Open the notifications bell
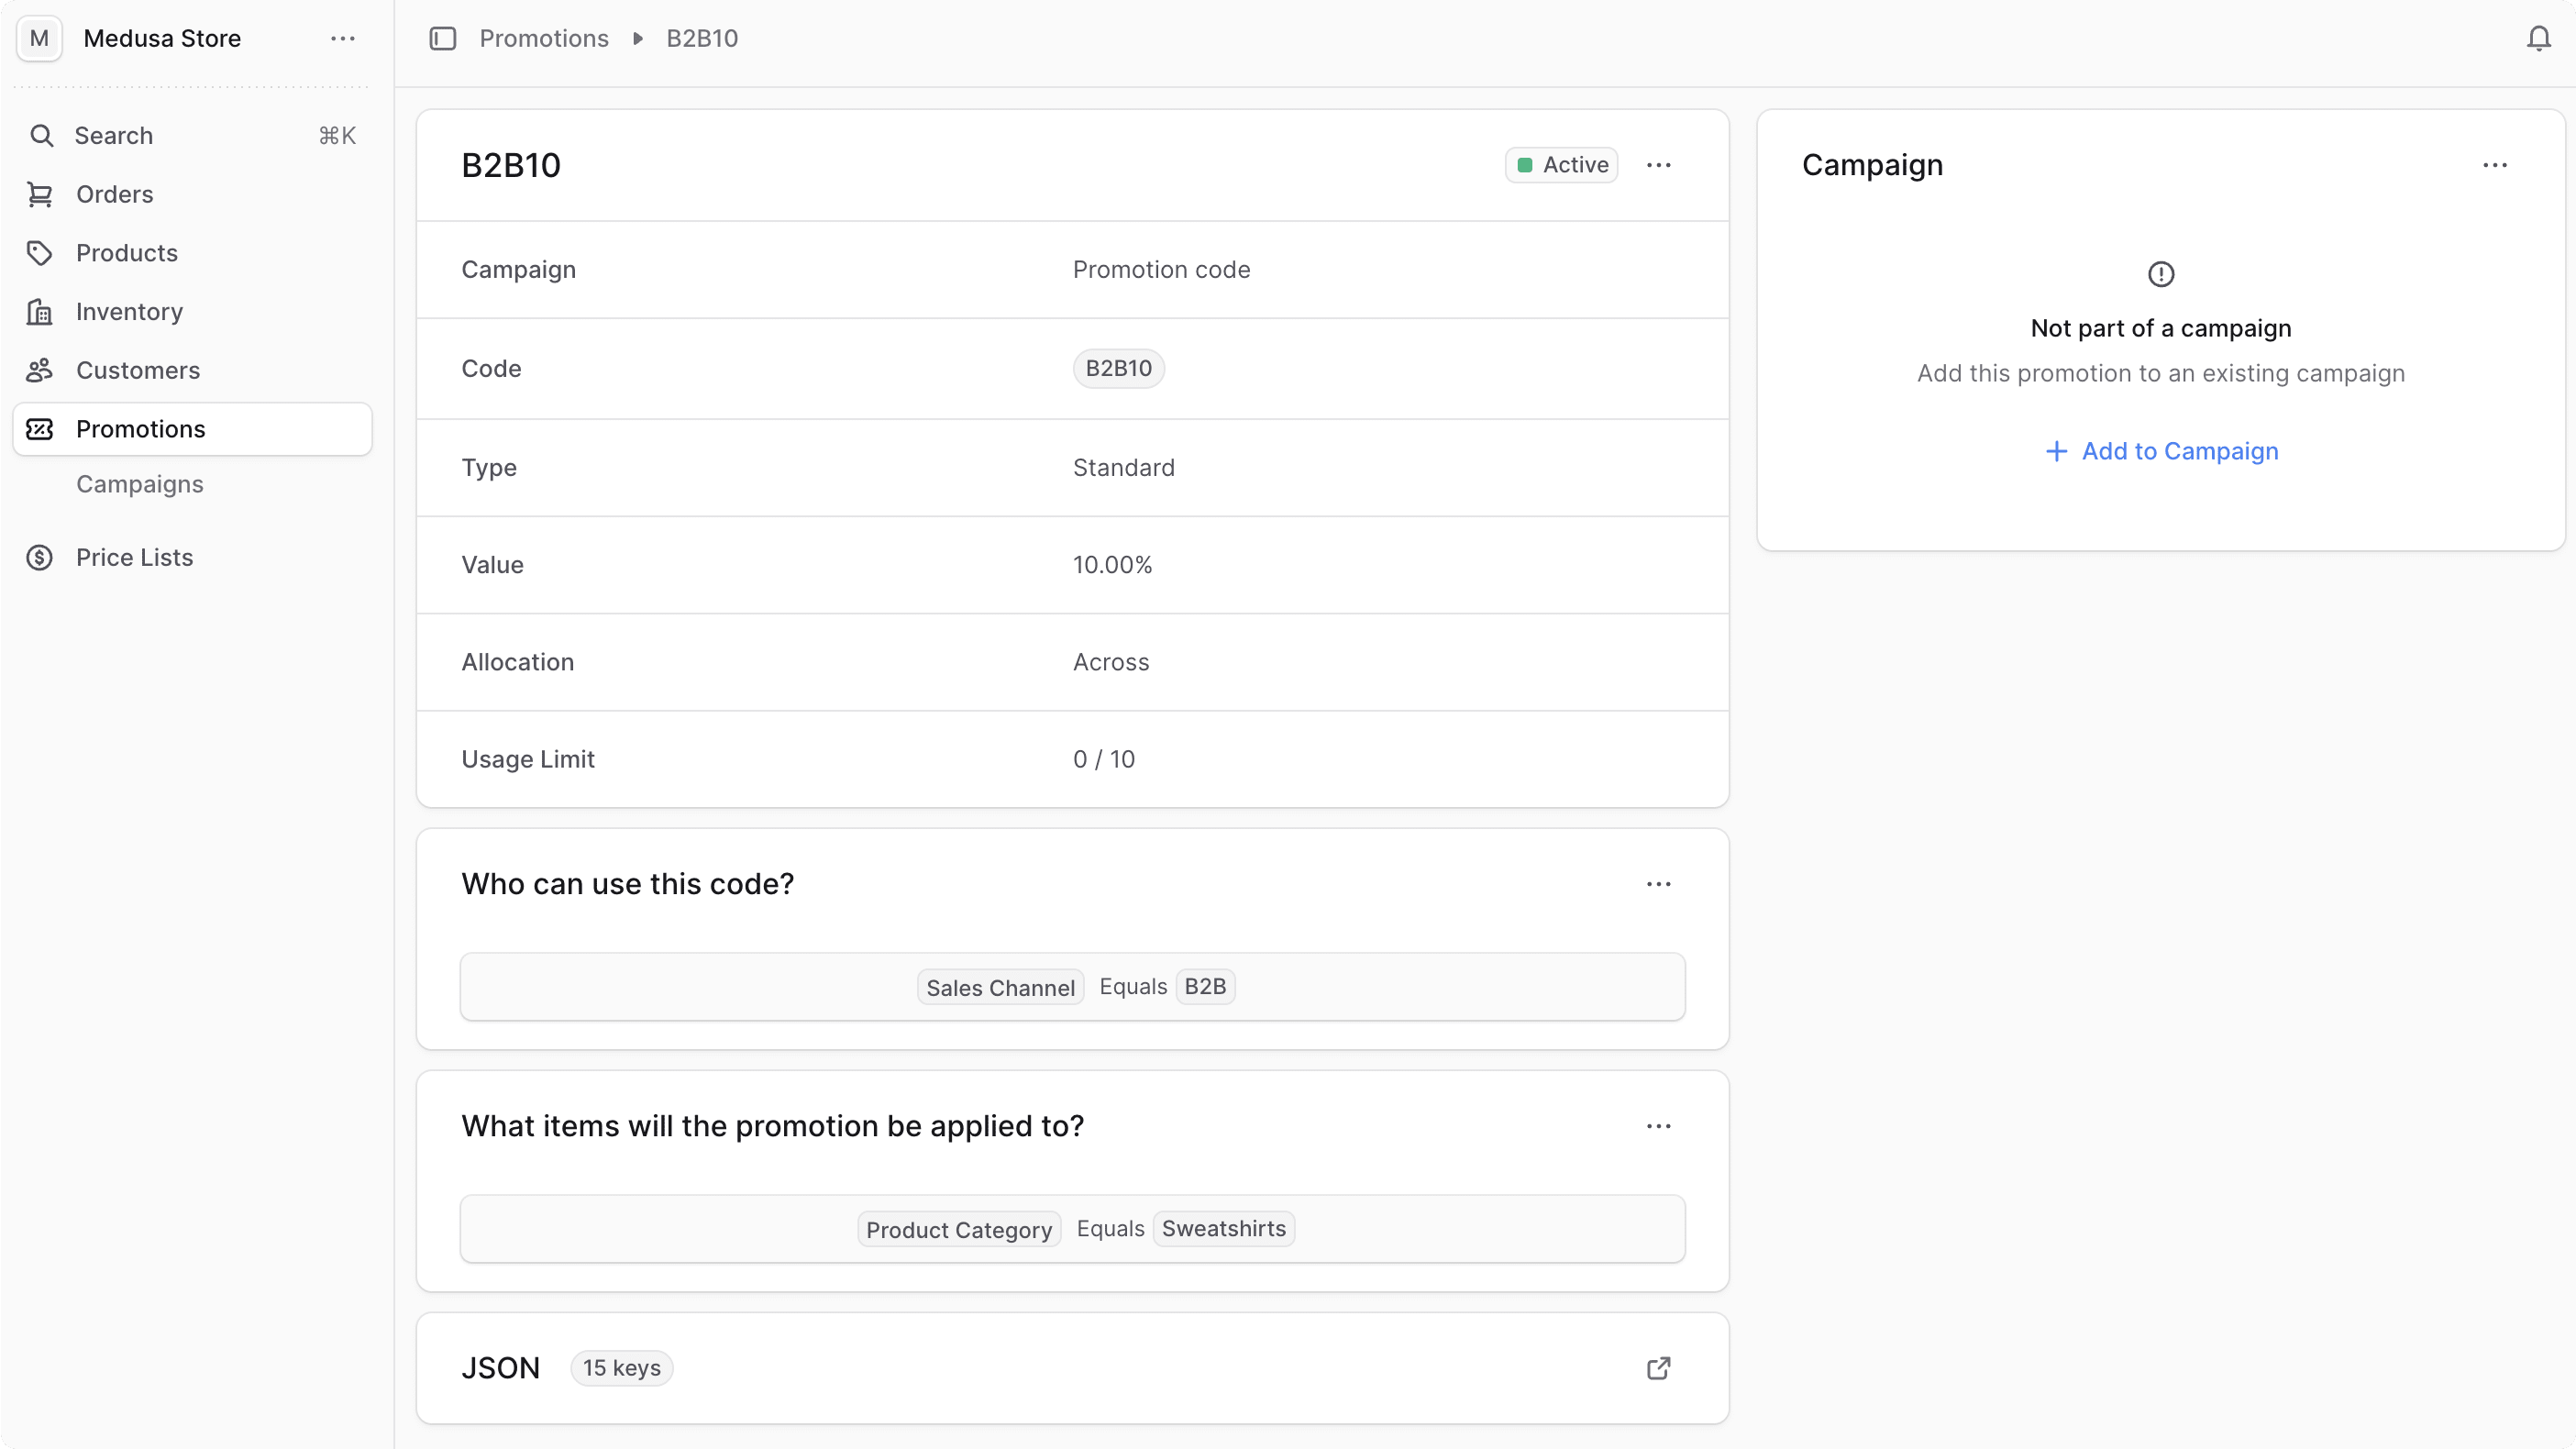Viewport: 2576px width, 1449px height. tap(2538, 38)
